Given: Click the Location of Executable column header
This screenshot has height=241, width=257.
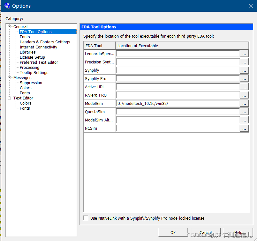Looking at the screenshot, I should pos(182,46).
